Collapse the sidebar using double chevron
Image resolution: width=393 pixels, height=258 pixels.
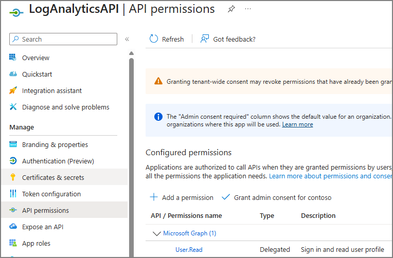coord(127,39)
